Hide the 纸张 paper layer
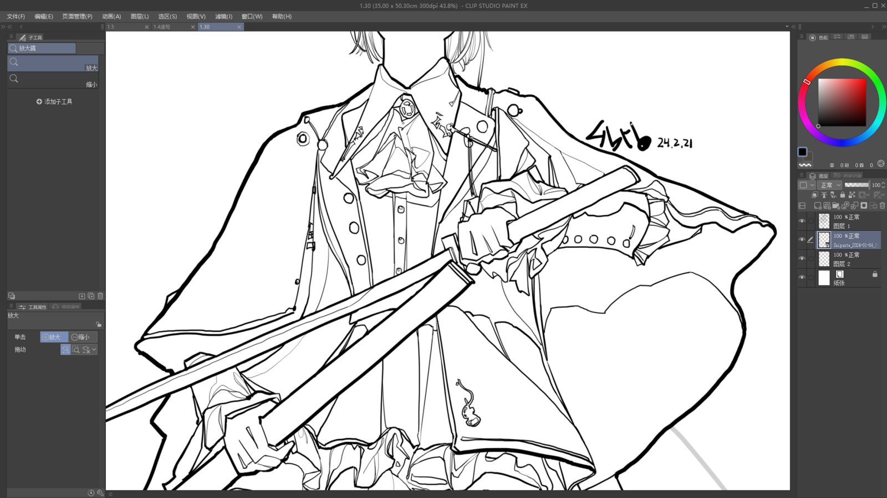 802,277
